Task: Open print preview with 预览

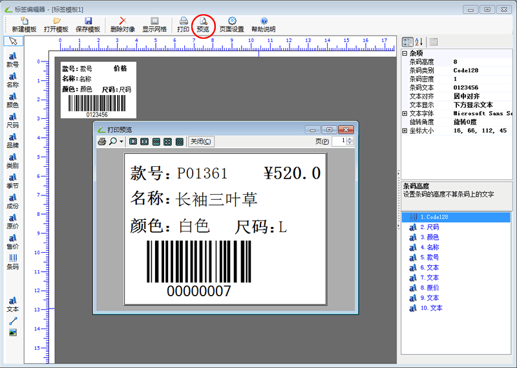Action: point(203,25)
